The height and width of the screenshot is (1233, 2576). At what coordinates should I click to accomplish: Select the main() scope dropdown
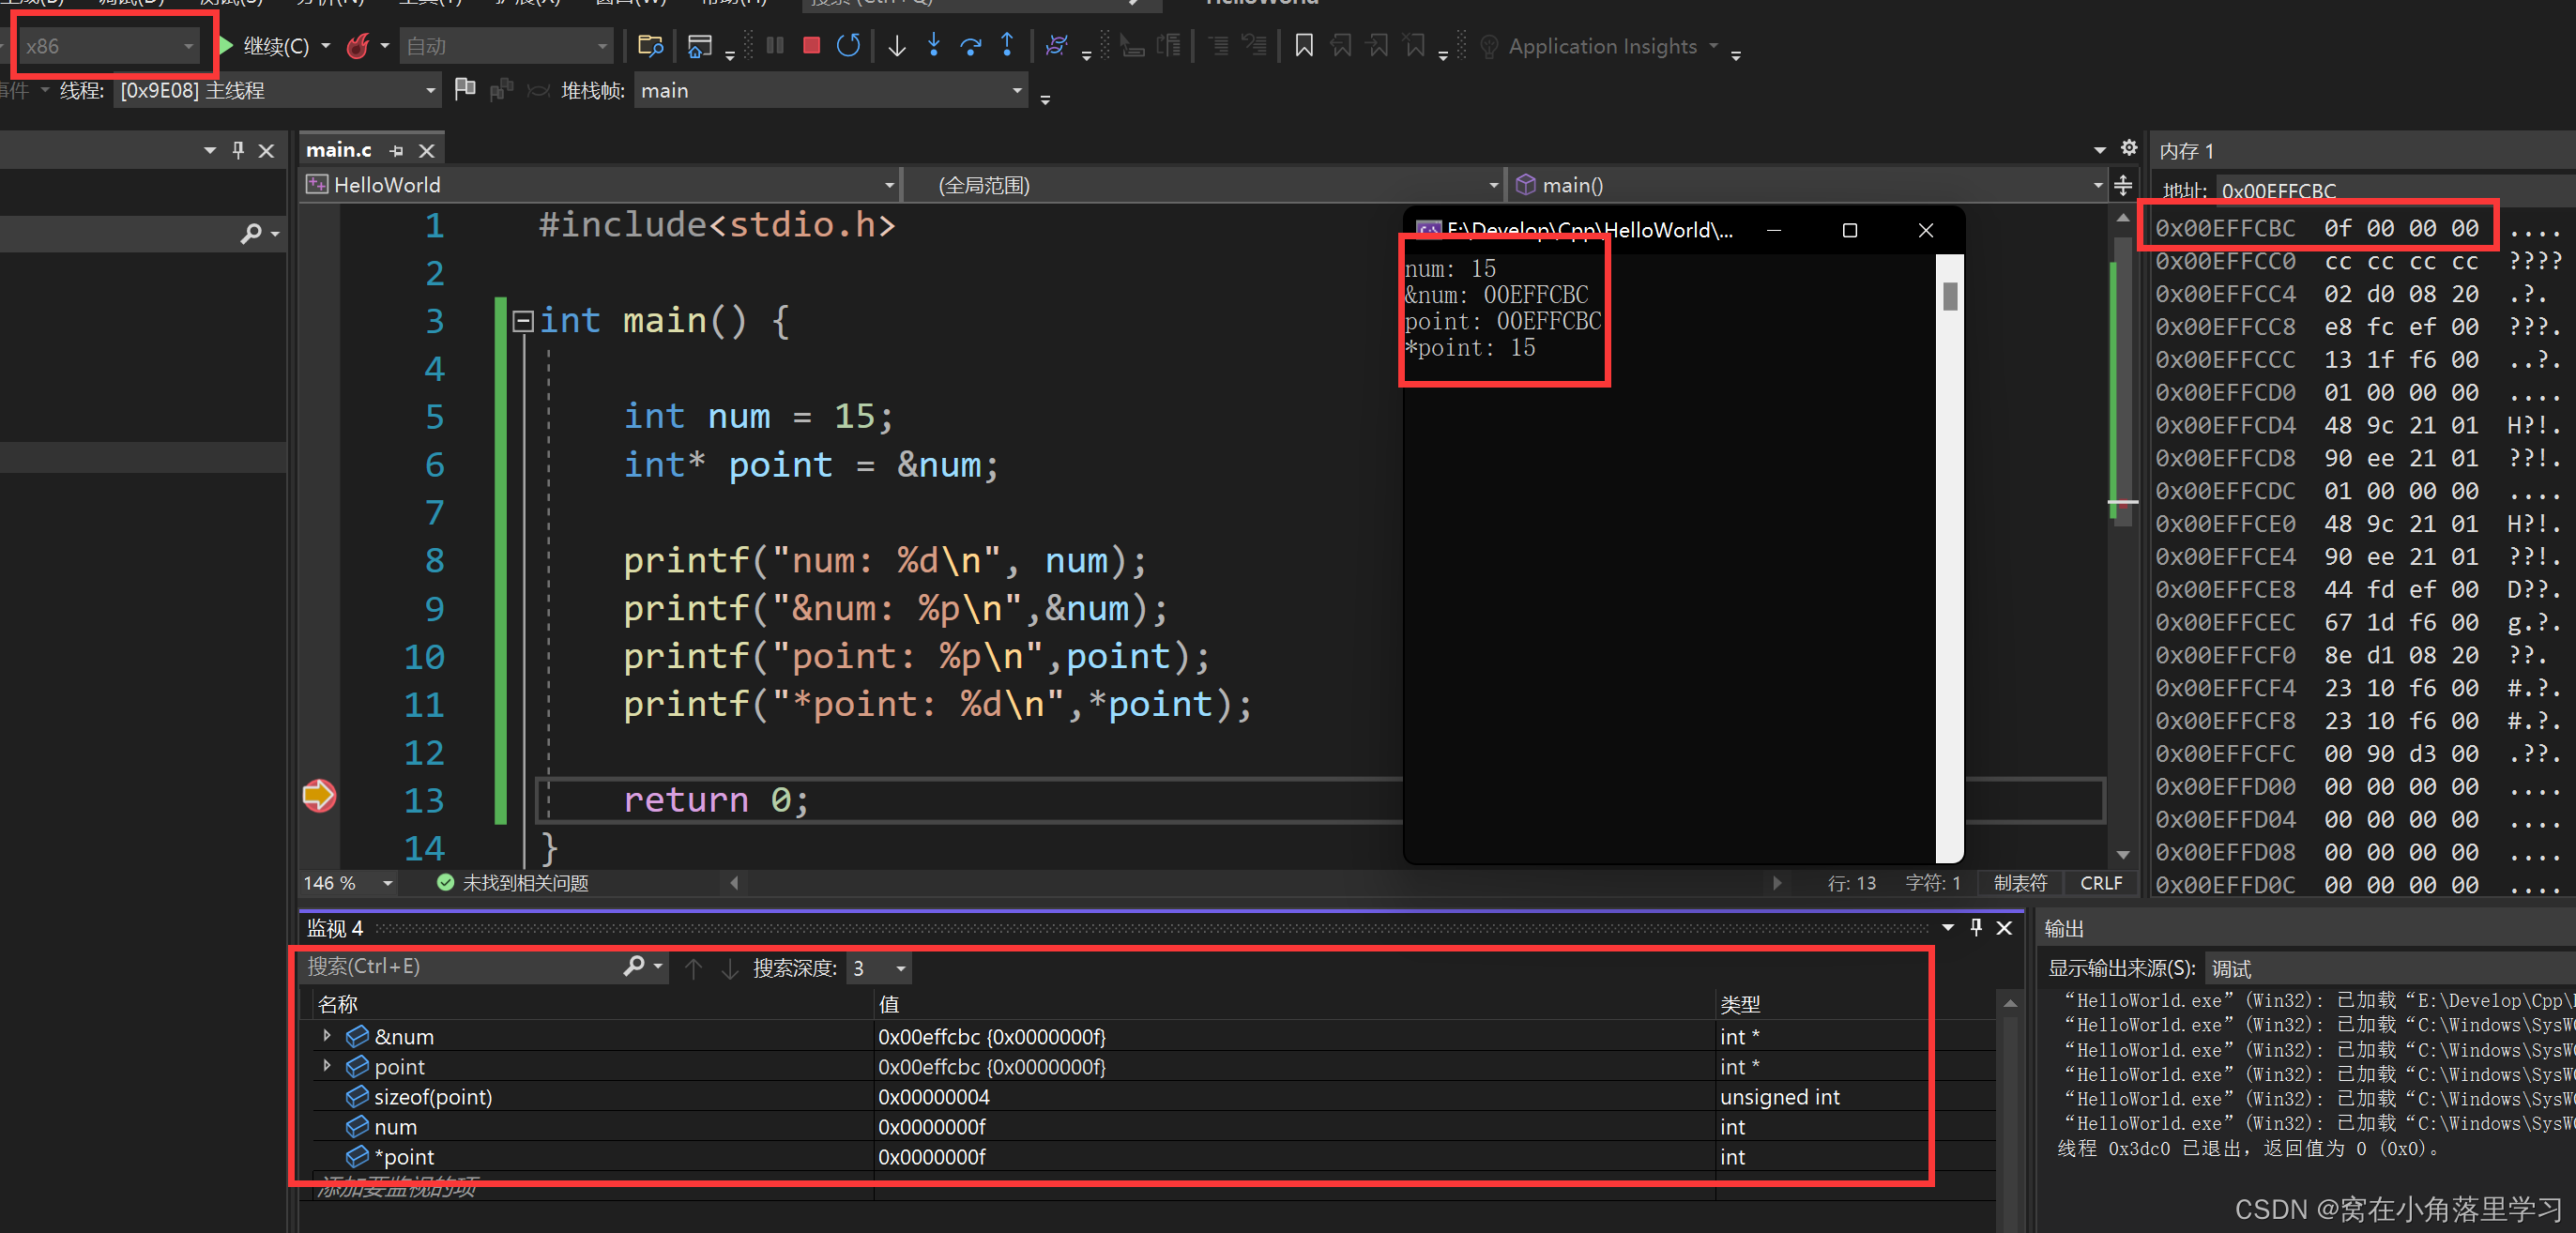coord(1742,184)
